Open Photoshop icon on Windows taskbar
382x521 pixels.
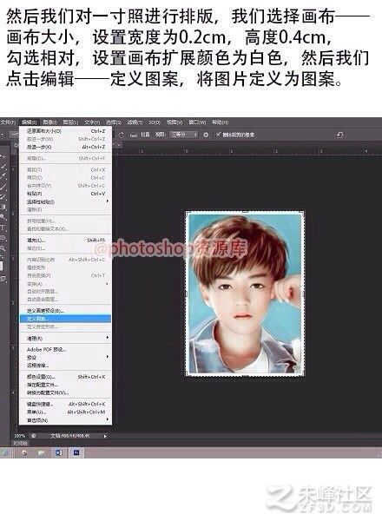click(x=76, y=452)
